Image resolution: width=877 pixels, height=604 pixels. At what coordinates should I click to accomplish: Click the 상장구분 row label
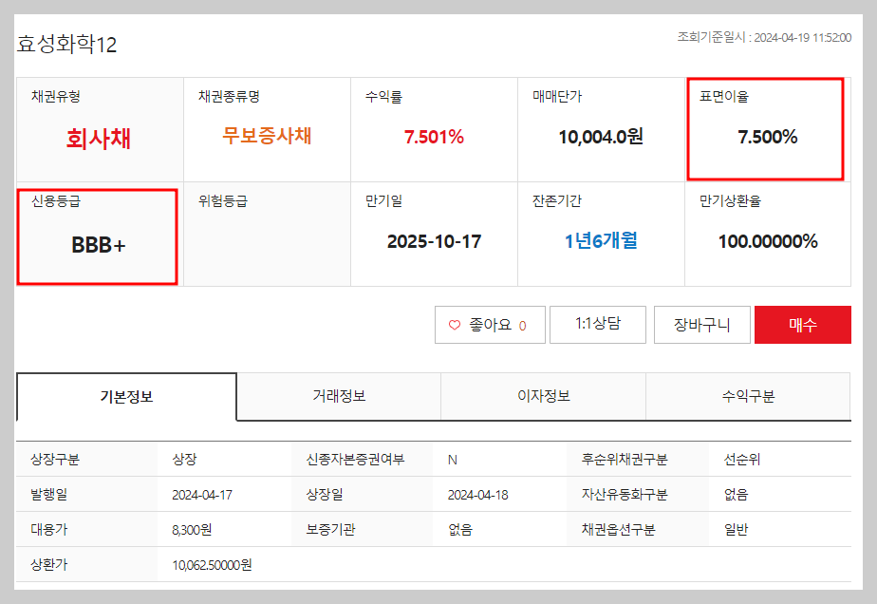pyautogui.click(x=55, y=460)
